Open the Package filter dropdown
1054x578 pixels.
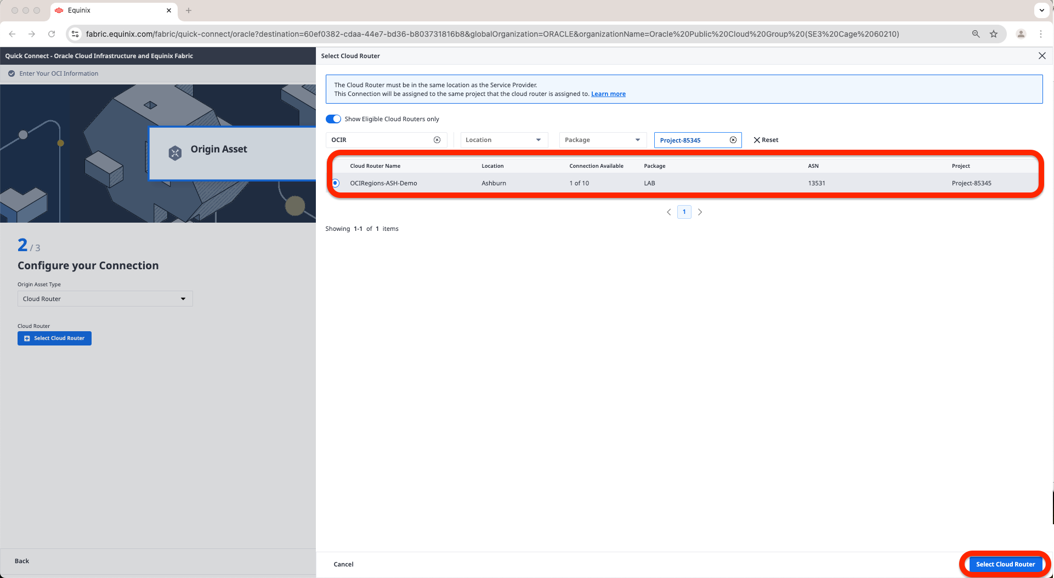pyautogui.click(x=603, y=140)
